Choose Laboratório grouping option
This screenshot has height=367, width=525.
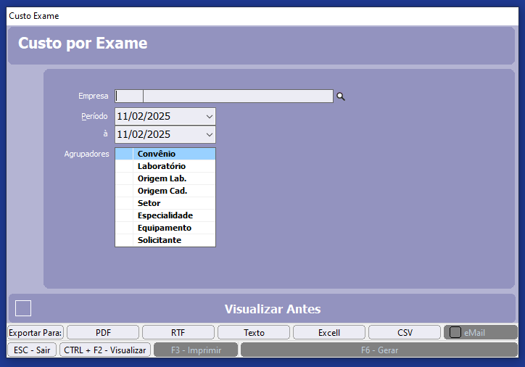[161, 166]
